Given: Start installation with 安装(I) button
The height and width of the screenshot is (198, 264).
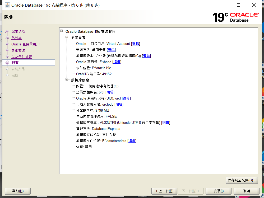Looking at the screenshot, I should coord(219,191).
